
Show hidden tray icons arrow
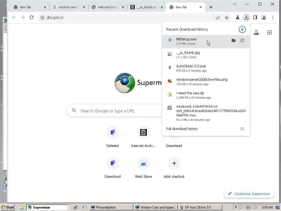236,207
